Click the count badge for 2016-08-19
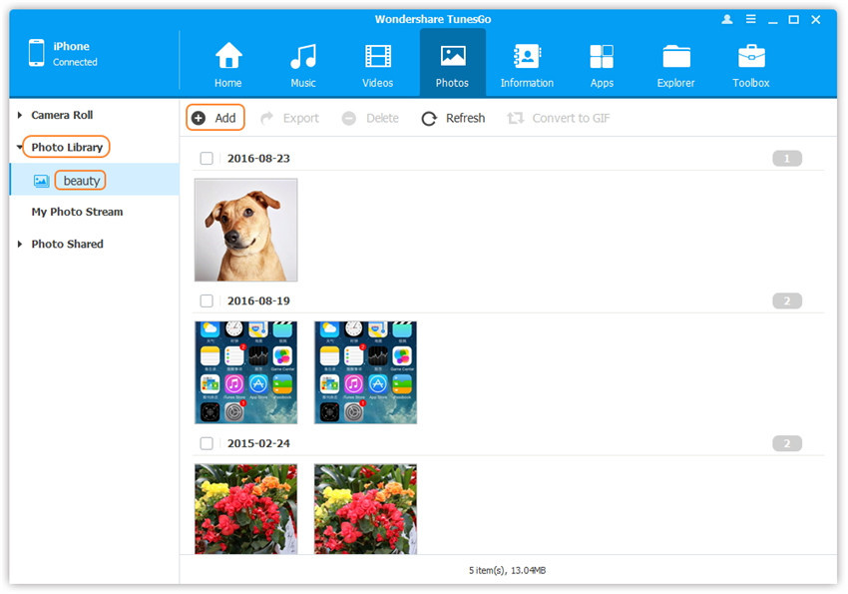The width and height of the screenshot is (848, 594). pyautogui.click(x=787, y=300)
